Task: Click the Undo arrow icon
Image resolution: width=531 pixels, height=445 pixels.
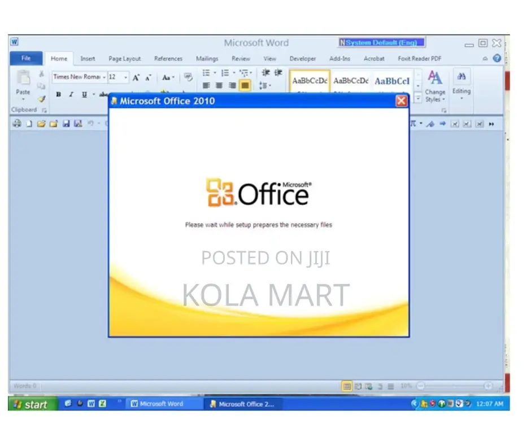Action: click(x=91, y=123)
